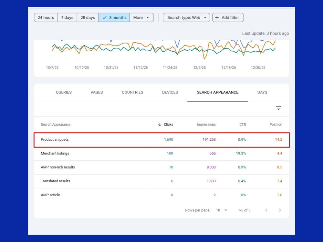The height and width of the screenshot is (242, 323).
Task: Select the 3 months date range
Action: pos(114,17)
